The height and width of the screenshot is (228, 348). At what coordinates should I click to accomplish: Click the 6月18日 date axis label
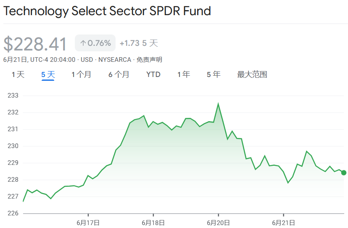click(153, 222)
